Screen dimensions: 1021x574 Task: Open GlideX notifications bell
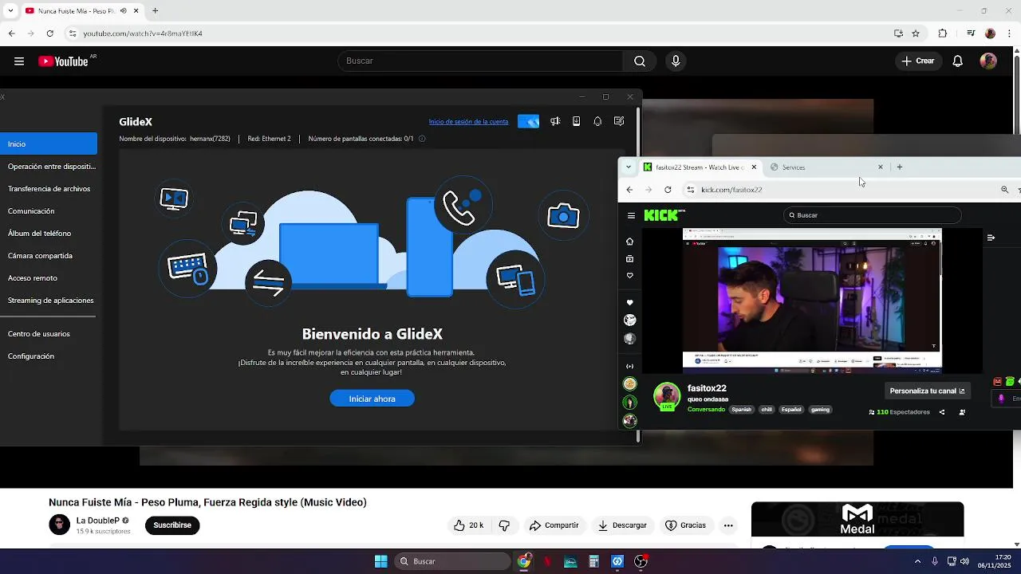tap(597, 121)
